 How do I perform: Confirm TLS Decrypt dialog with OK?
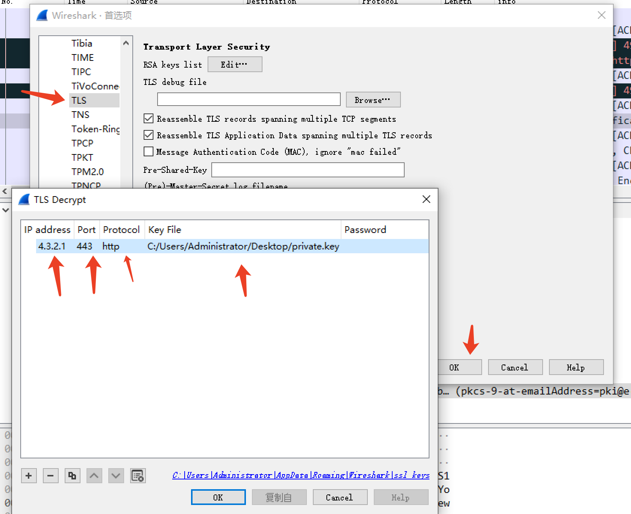coord(218,497)
